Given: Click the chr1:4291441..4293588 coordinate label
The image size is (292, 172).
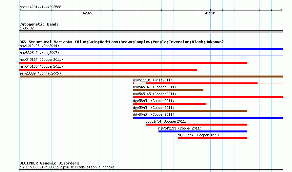Looking at the screenshot, I should (40, 7).
